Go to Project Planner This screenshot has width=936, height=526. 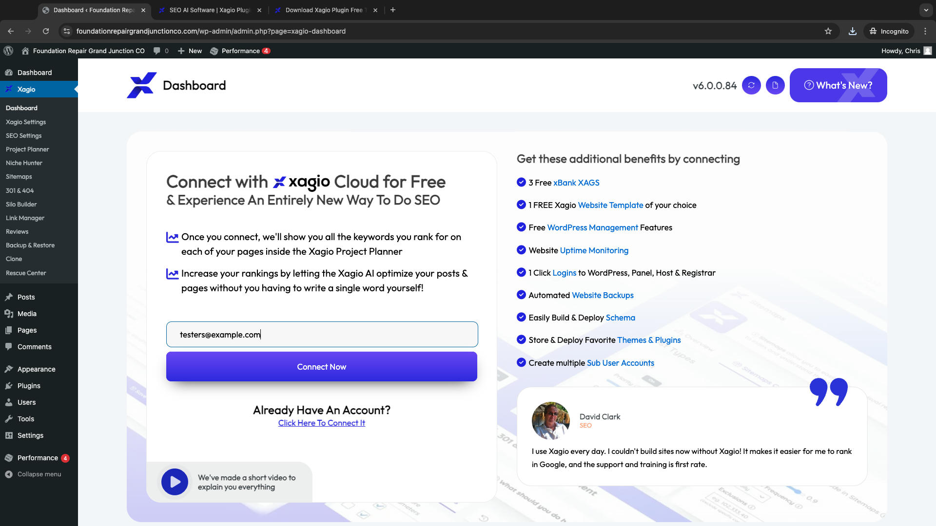[x=27, y=150]
